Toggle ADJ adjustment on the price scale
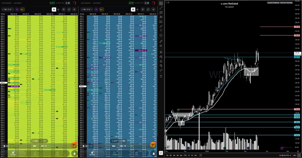 click(294, 155)
